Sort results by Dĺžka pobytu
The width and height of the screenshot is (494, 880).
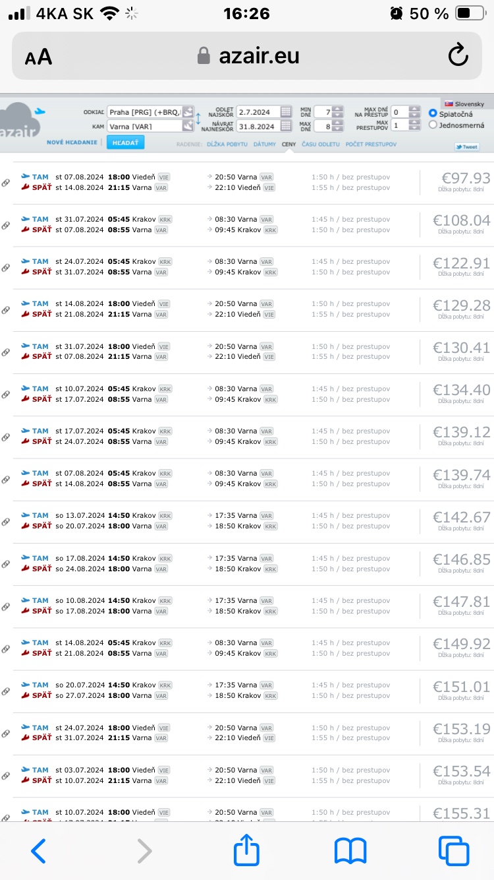(x=227, y=143)
